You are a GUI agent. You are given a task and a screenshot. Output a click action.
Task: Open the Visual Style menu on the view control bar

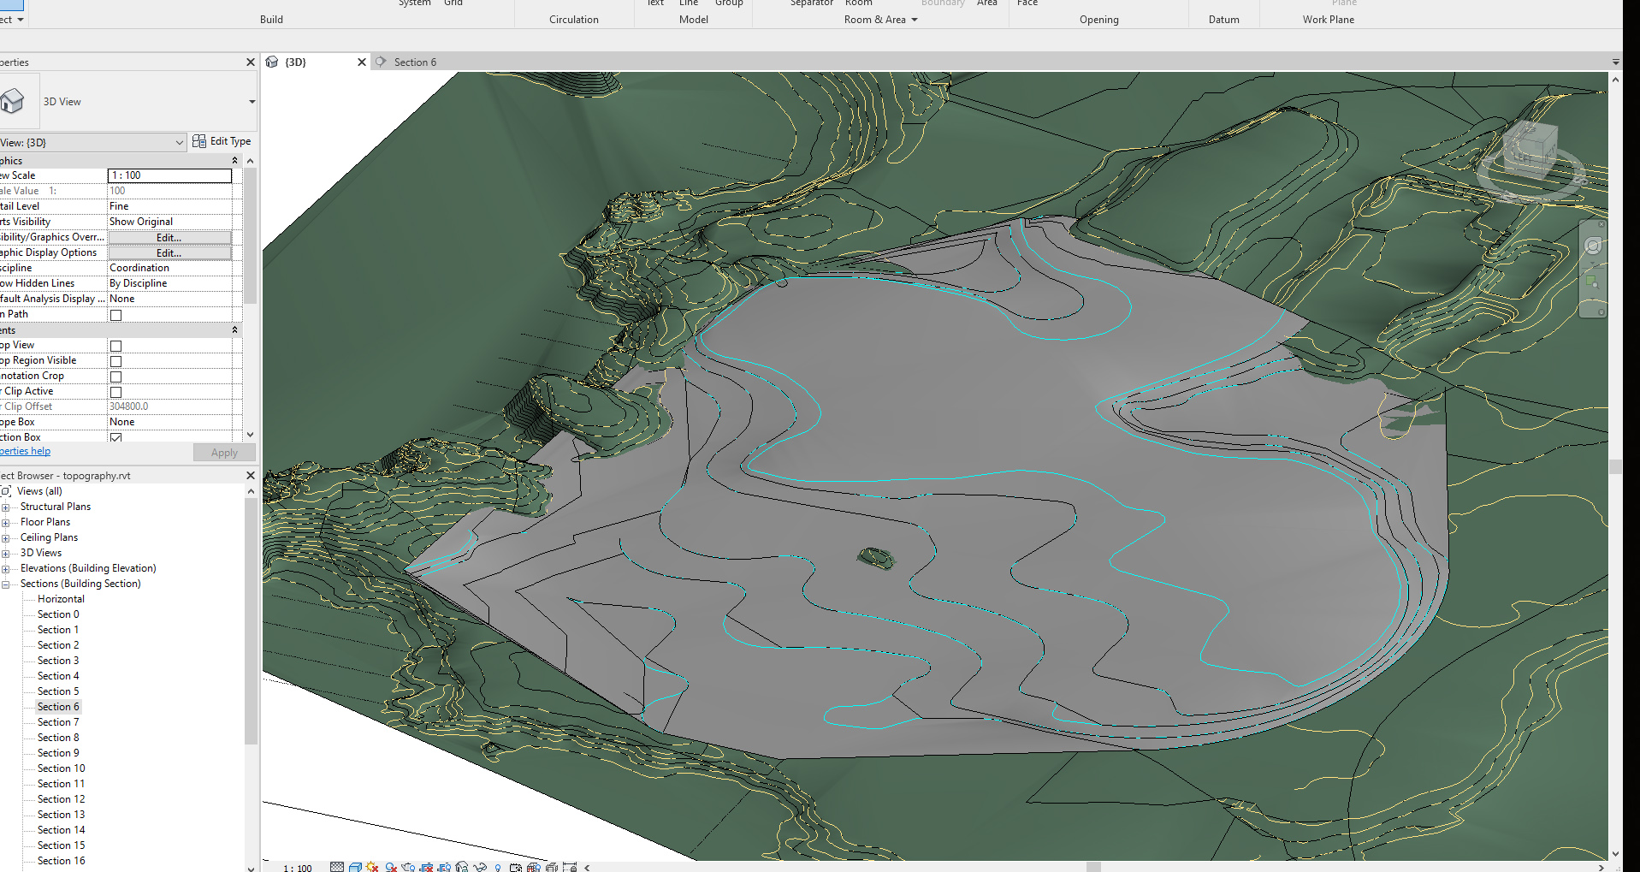coord(355,867)
